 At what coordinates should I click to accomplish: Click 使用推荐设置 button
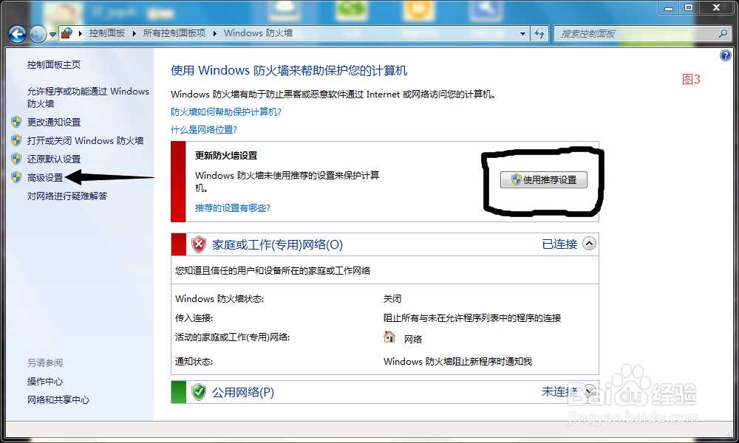[544, 180]
